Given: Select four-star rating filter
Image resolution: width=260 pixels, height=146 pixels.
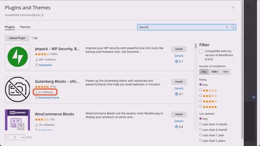Looking at the screenshot, I should click(200, 101).
